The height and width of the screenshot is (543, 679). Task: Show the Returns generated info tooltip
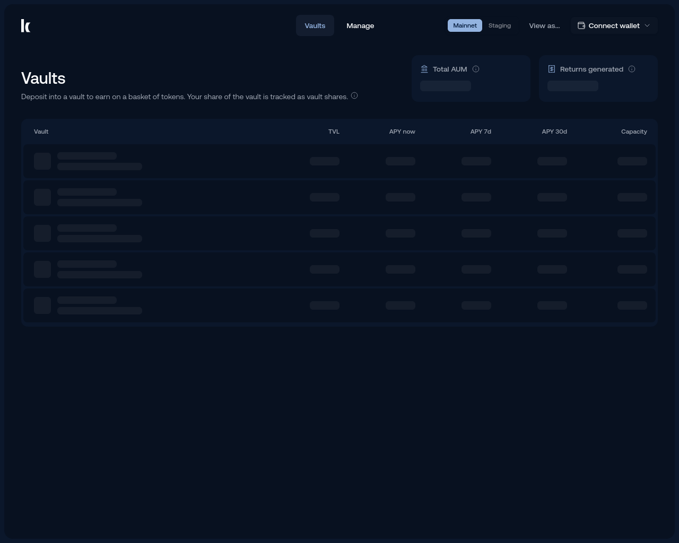coord(632,69)
